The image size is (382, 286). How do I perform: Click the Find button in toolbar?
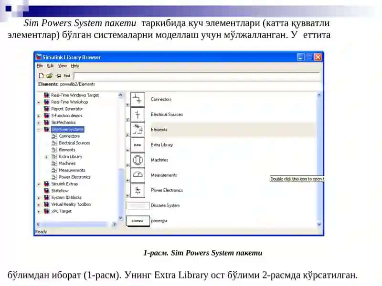pos(67,76)
